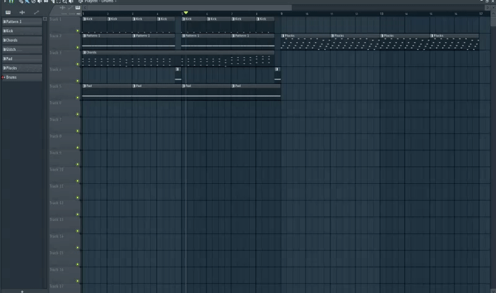Select Glitch pattern in the picker
Screen dimensions: 496x293
[22, 50]
